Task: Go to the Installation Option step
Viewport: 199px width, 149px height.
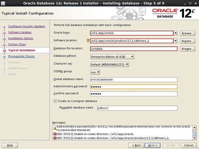Action: coord(21,38)
